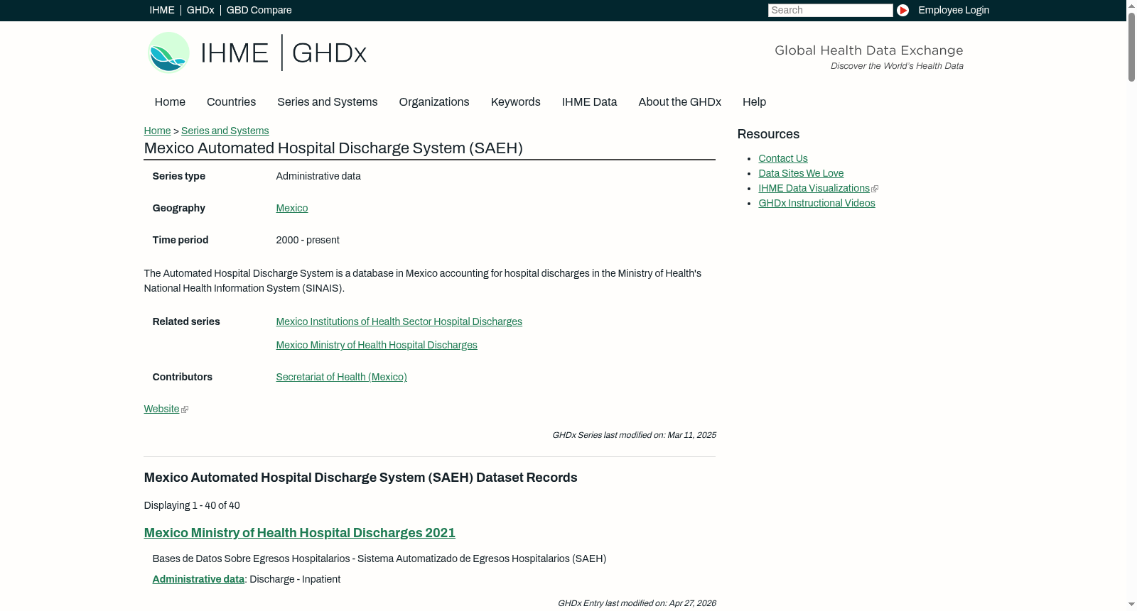Click the Administrative data link
The width and height of the screenshot is (1137, 611).
[x=198, y=579]
